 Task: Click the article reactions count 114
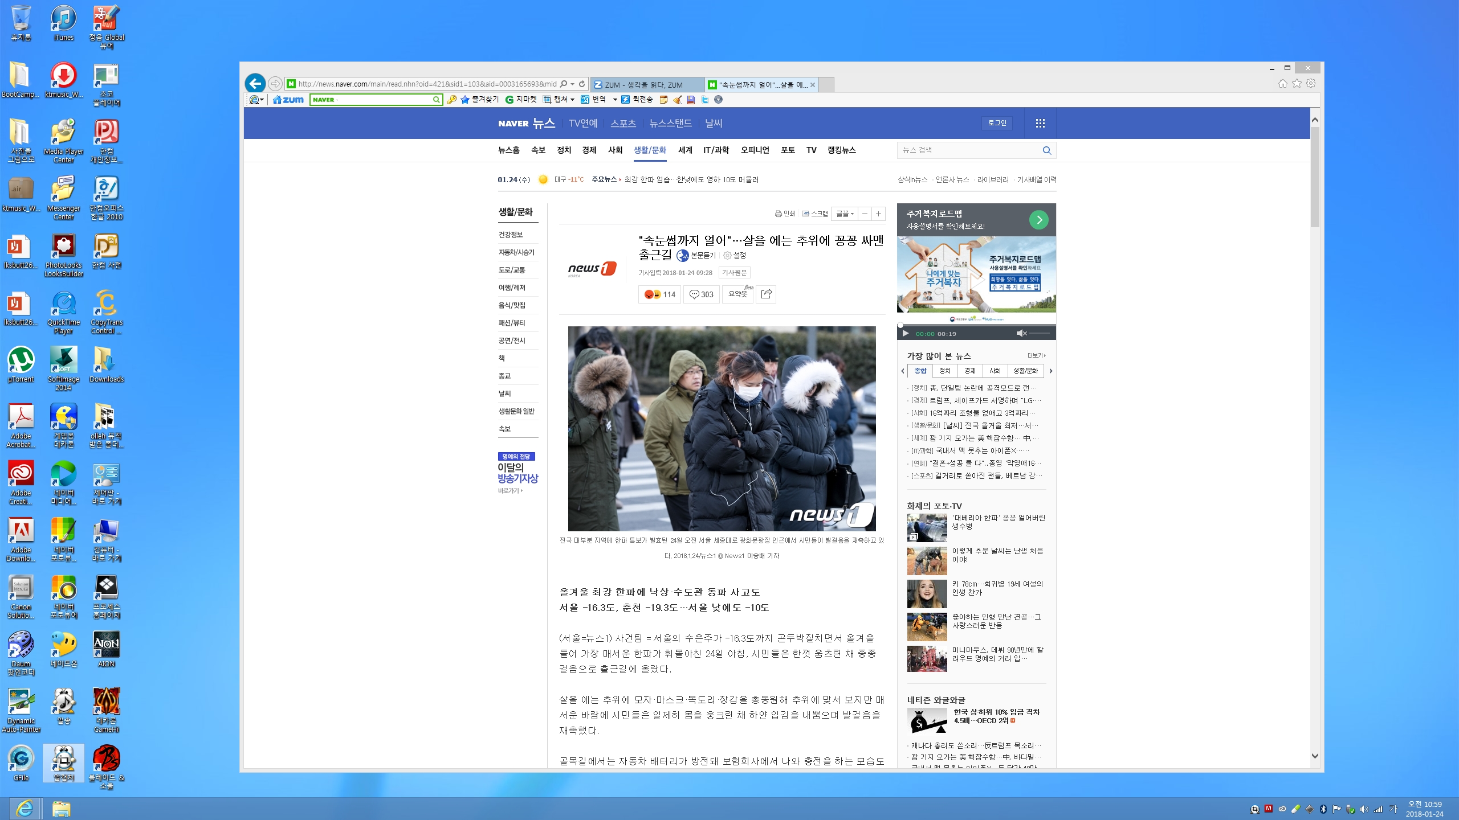(659, 294)
